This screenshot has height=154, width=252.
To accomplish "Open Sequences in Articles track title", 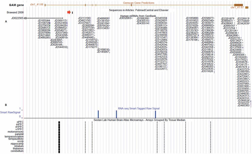I will [139, 10].
